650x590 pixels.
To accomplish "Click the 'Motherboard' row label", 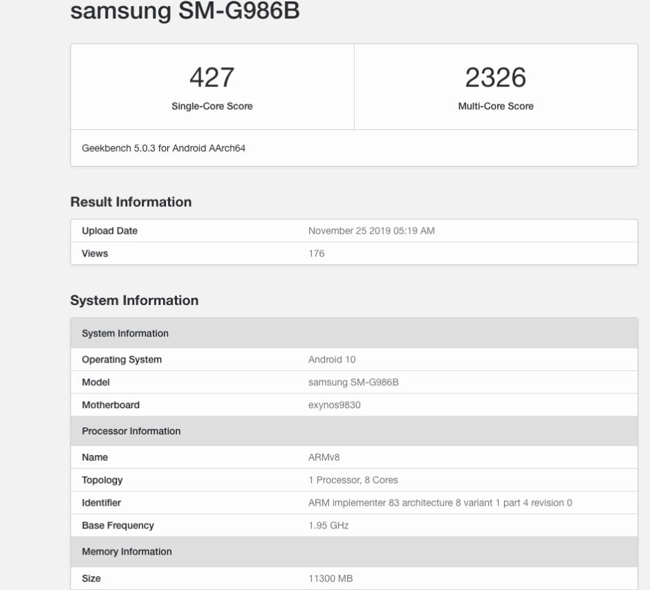I will click(110, 405).
